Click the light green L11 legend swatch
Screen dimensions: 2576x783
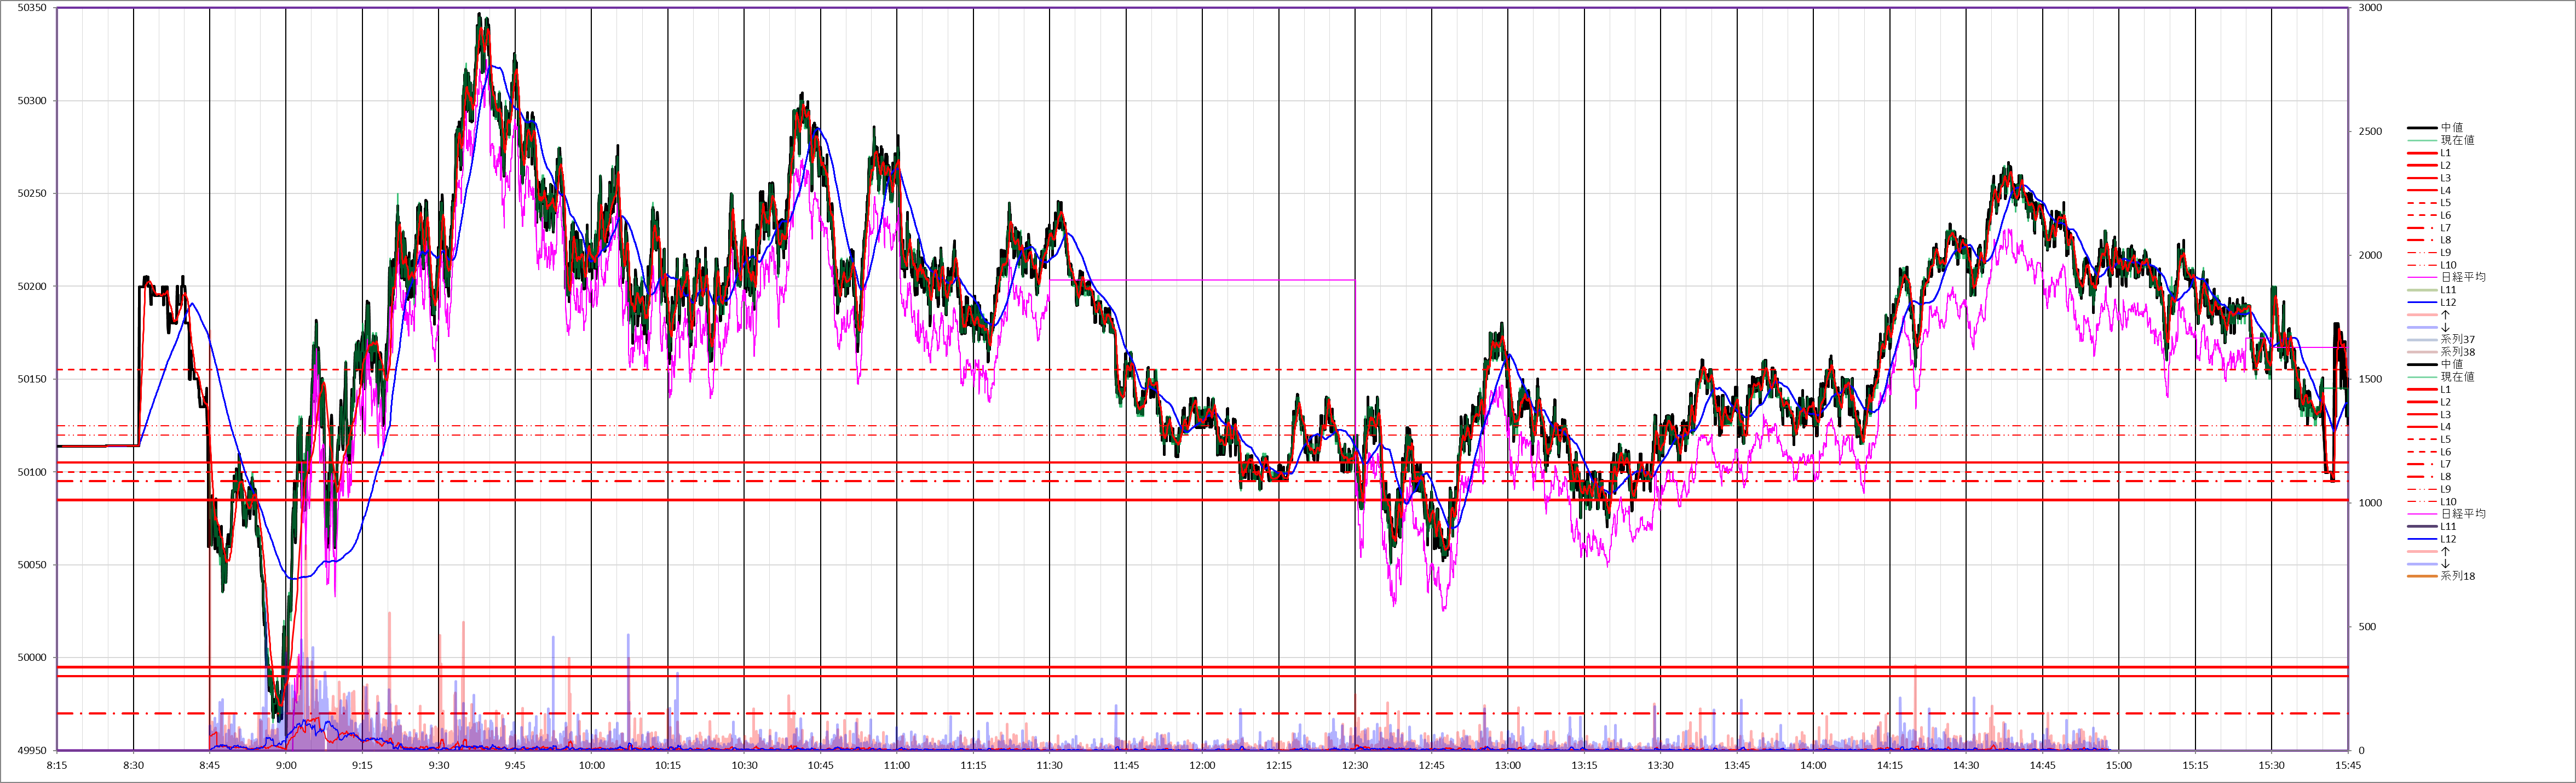(x=2421, y=290)
